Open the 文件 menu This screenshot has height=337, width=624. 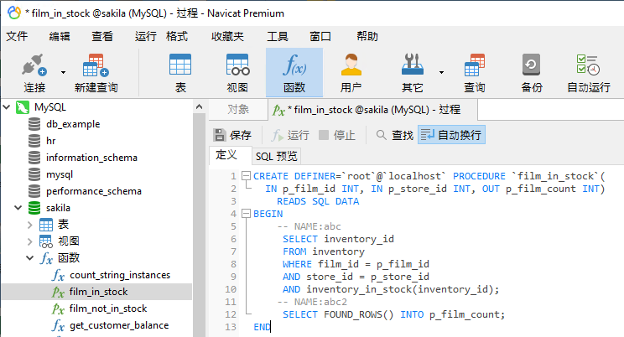tap(17, 37)
